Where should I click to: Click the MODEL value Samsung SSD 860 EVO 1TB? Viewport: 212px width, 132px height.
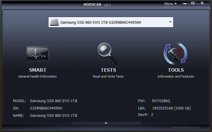pyautogui.click(x=54, y=101)
